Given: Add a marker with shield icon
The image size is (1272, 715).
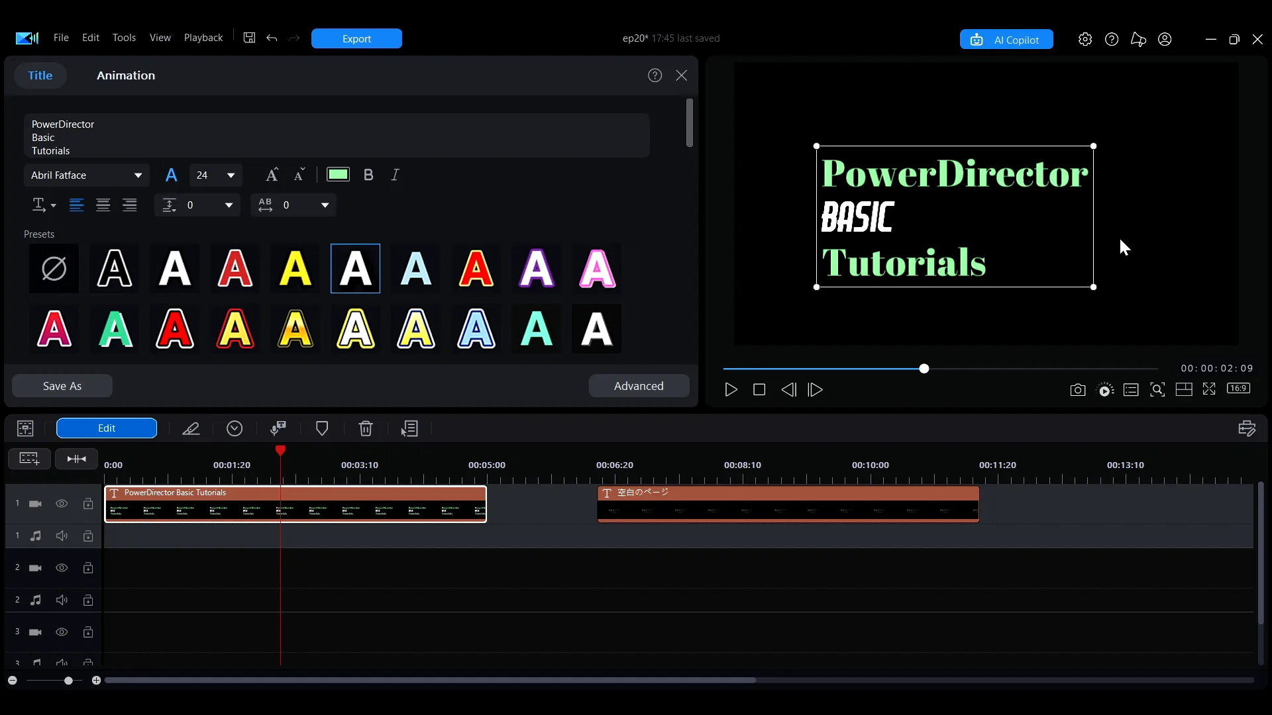Looking at the screenshot, I should click(322, 429).
